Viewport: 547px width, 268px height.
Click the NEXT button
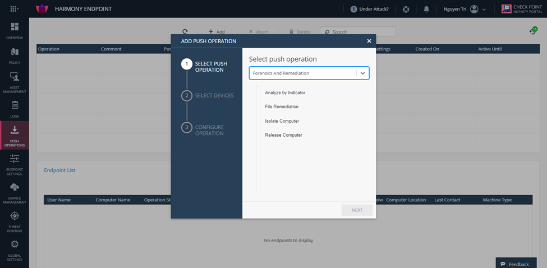tap(357, 210)
